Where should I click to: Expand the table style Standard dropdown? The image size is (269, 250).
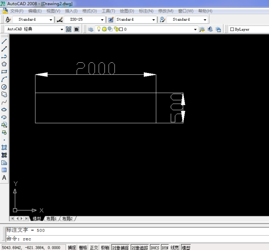point(153,20)
